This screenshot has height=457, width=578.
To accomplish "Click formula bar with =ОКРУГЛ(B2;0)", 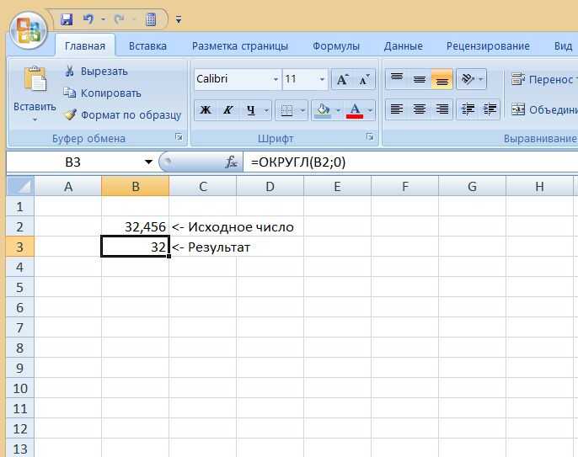I will [x=410, y=162].
